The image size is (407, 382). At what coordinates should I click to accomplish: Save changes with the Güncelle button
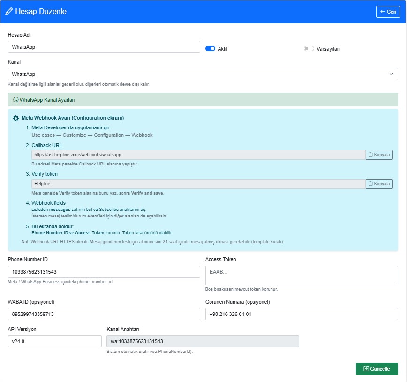[377, 369]
